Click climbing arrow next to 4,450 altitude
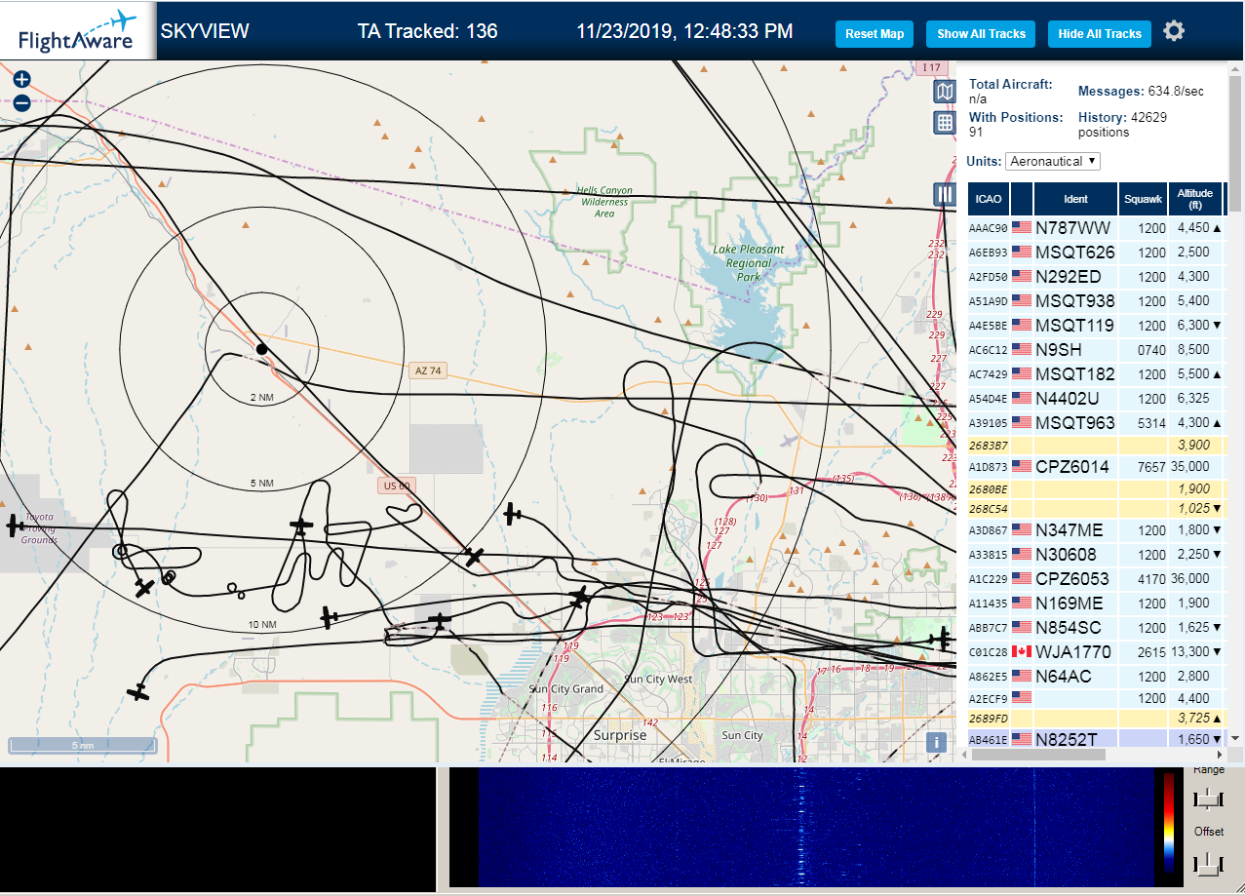This screenshot has height=896, width=1245. pyautogui.click(x=1216, y=227)
